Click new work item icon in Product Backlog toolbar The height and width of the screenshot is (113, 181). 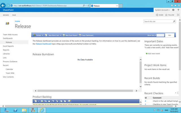[36, 101]
